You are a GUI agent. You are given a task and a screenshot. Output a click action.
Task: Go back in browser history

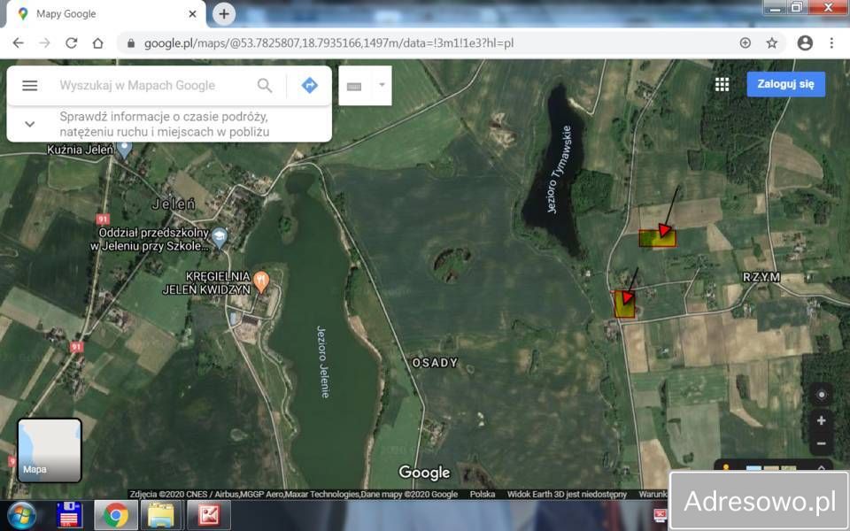click(x=19, y=42)
